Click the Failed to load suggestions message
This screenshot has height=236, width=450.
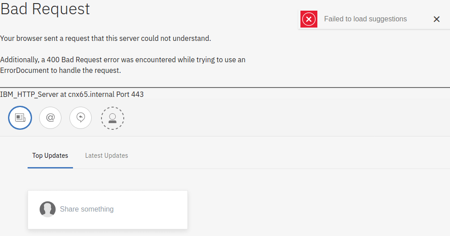click(x=365, y=19)
